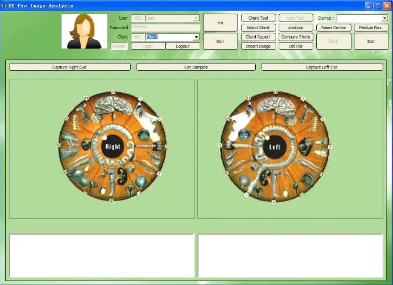Click the bottom marker of Right chart
393x285 pixels.
click(111, 201)
